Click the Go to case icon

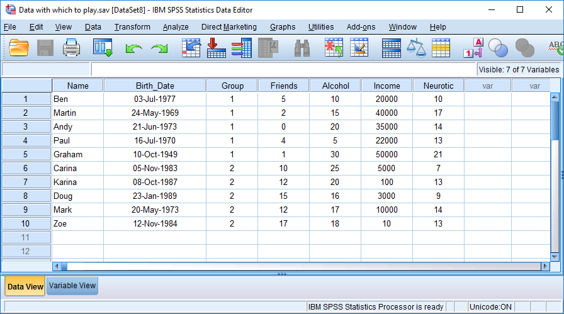point(191,48)
